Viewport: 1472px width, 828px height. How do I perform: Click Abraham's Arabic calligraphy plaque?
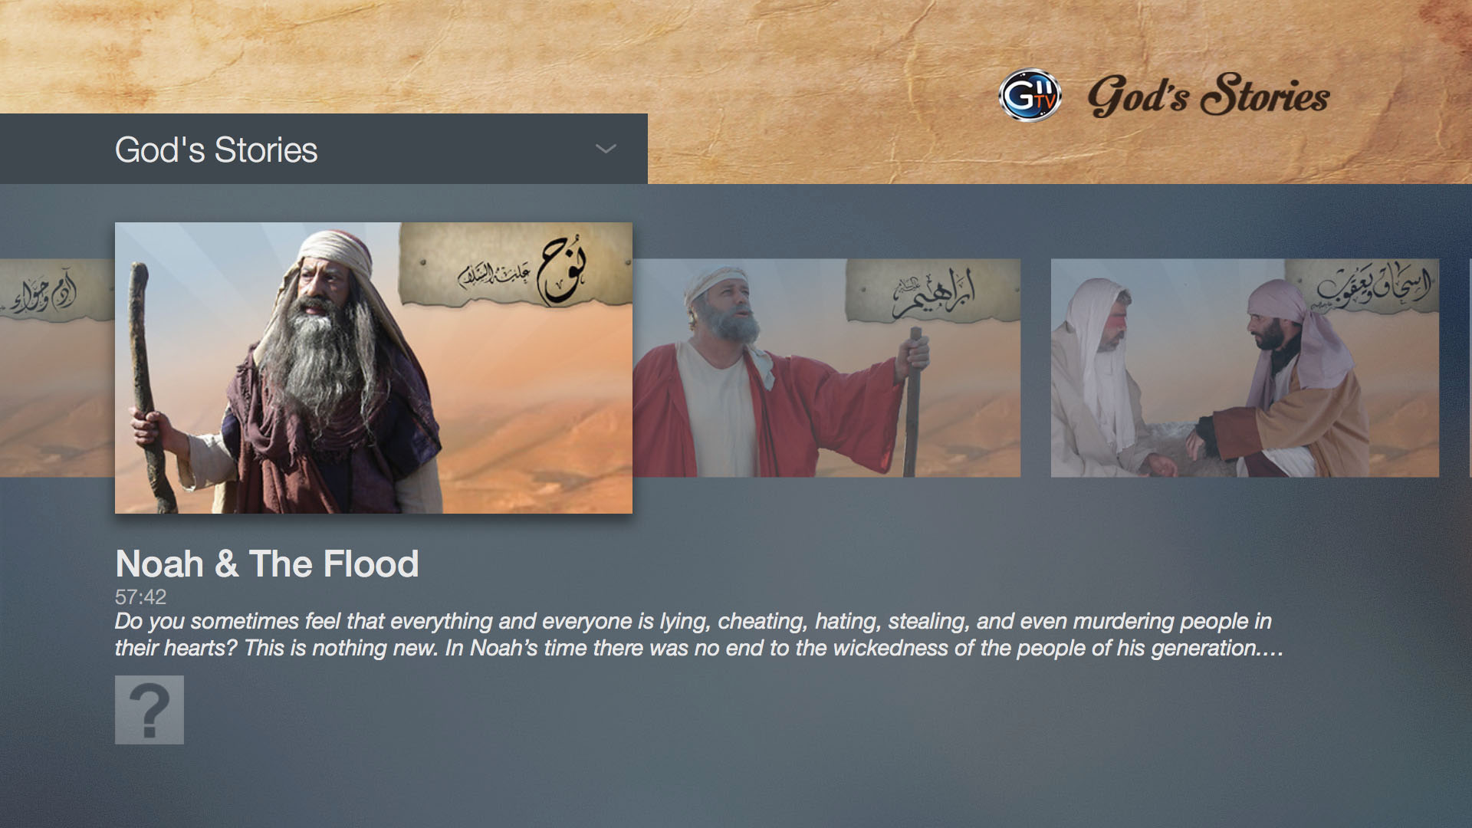(933, 291)
